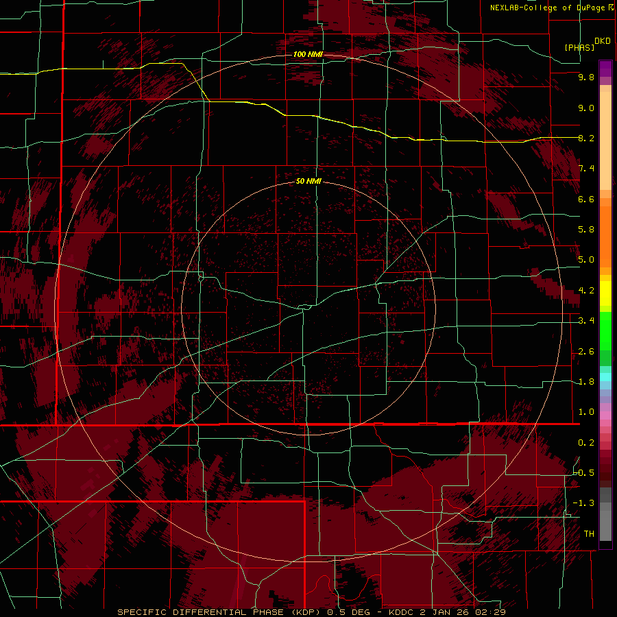
Task: Select the 1.0 scale value
Action: [586, 412]
